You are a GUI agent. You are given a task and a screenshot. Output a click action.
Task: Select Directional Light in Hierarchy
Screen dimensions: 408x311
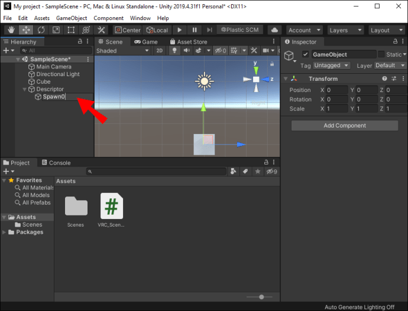tap(58, 74)
